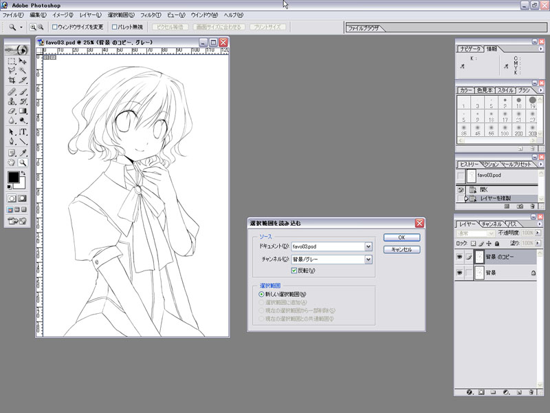Select the レイヤーを複製 history state

click(496, 198)
